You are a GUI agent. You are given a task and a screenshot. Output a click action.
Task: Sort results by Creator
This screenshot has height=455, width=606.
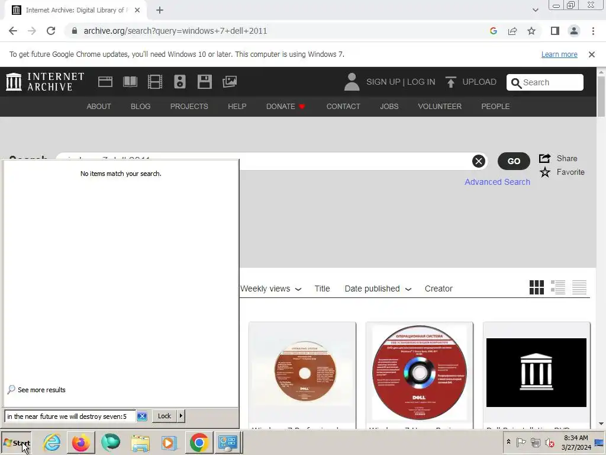point(439,289)
